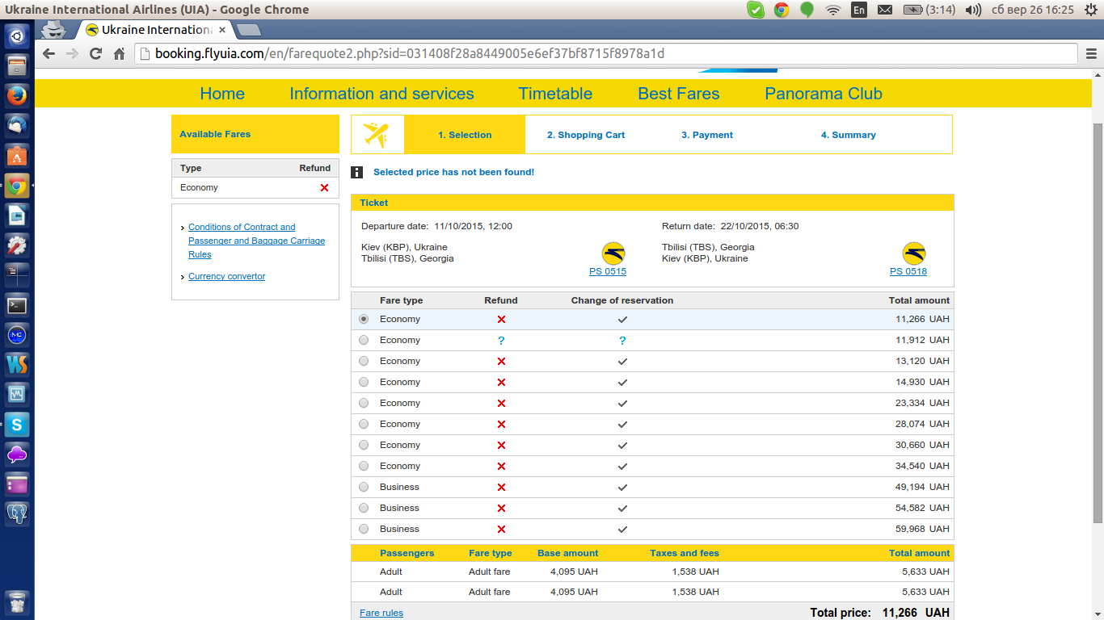This screenshot has height=620, width=1104.
Task: Open the Currency convertor link
Action: coord(226,276)
